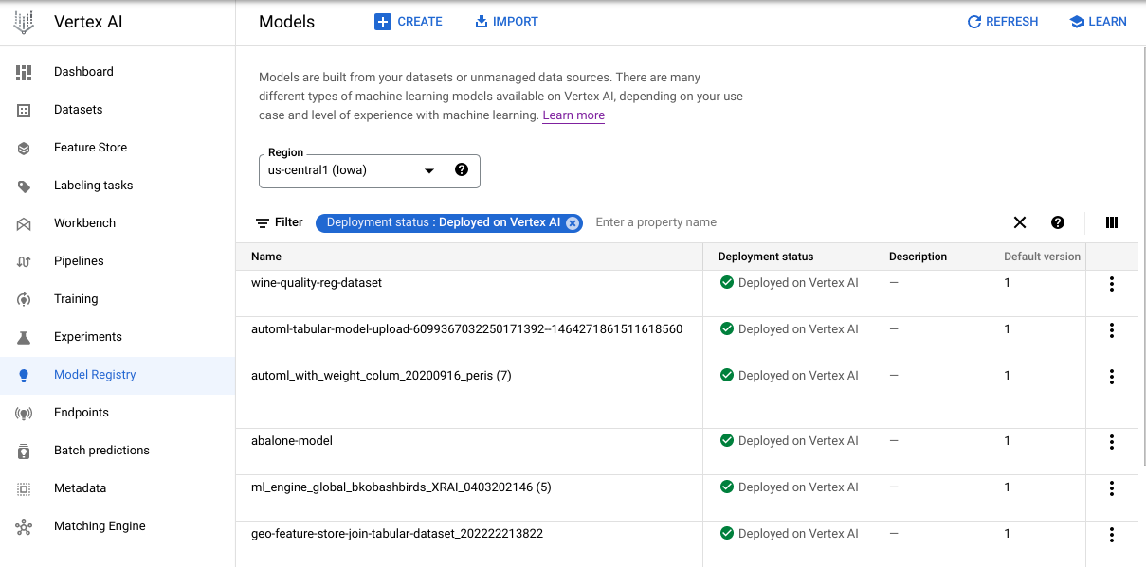The width and height of the screenshot is (1146, 567).
Task: Clear all filters with X button
Action: point(1020,222)
